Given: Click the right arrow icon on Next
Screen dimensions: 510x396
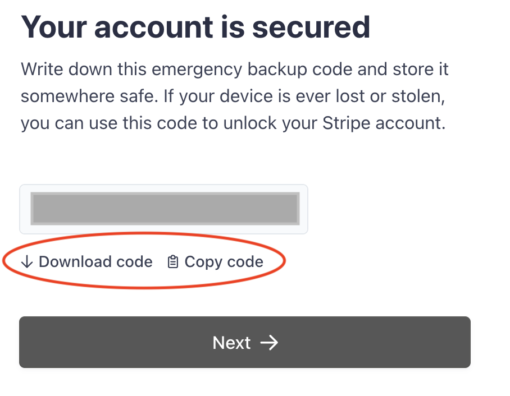Looking at the screenshot, I should point(270,343).
